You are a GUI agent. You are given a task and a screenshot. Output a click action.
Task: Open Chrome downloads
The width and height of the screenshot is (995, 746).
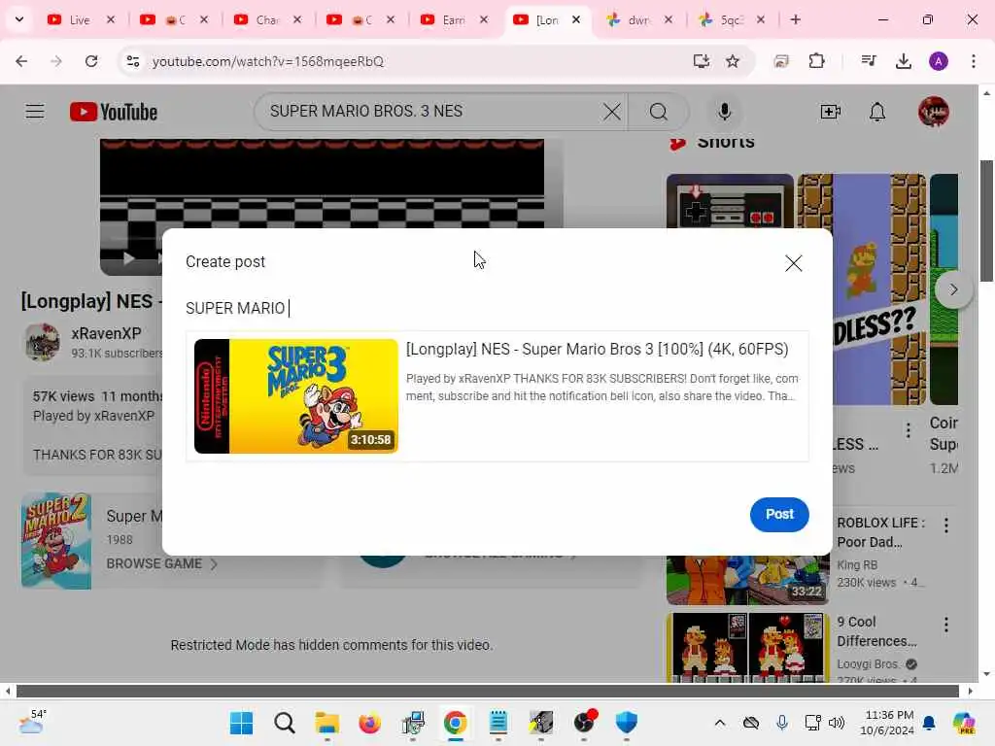(904, 61)
